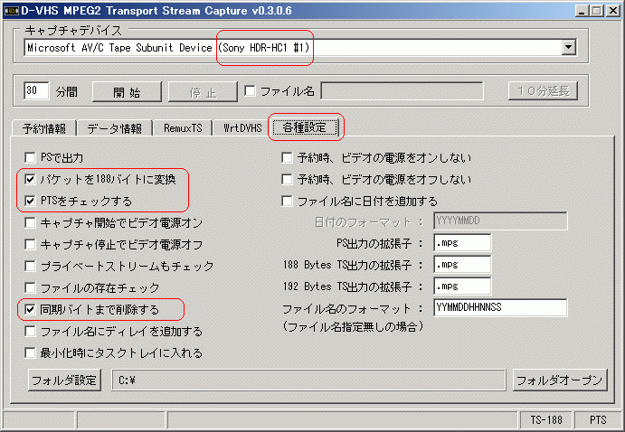The height and width of the screenshot is (432, 625).
Task: Enable 予約時、ビデオの電源をオンしない checkbox
Action: [x=287, y=157]
